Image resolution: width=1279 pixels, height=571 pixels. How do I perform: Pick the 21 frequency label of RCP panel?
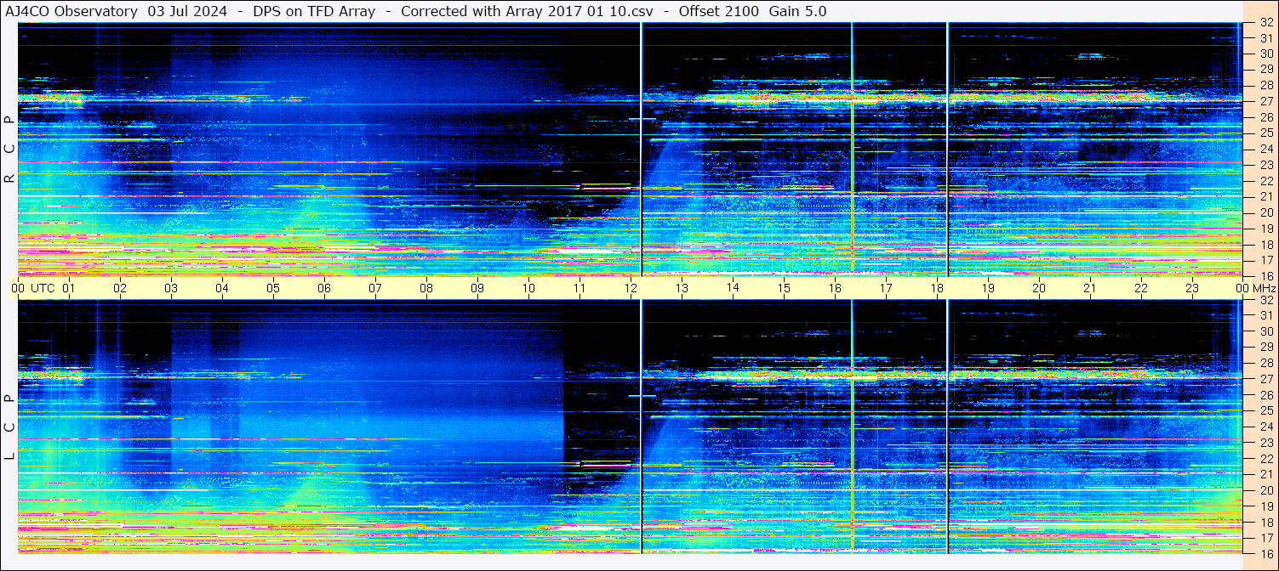coord(1265,197)
